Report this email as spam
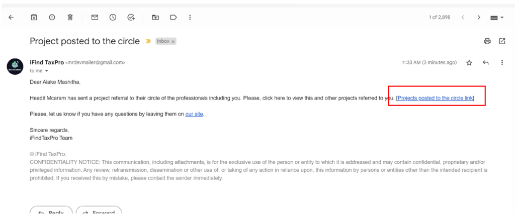This screenshot has height=217, width=515. coord(52,17)
